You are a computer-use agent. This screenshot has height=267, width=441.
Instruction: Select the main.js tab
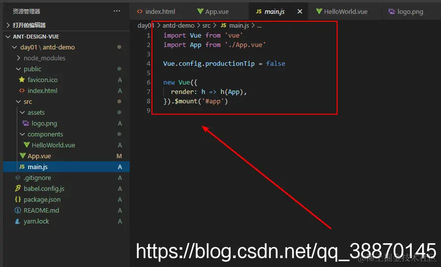click(x=278, y=11)
